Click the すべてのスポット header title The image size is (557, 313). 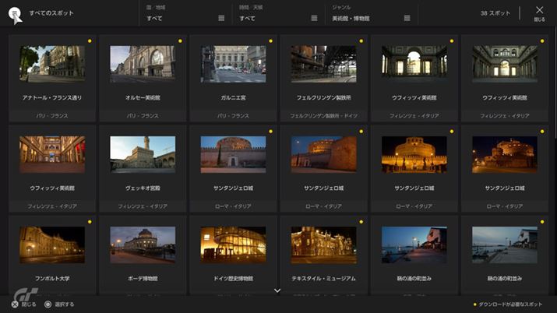(53, 14)
